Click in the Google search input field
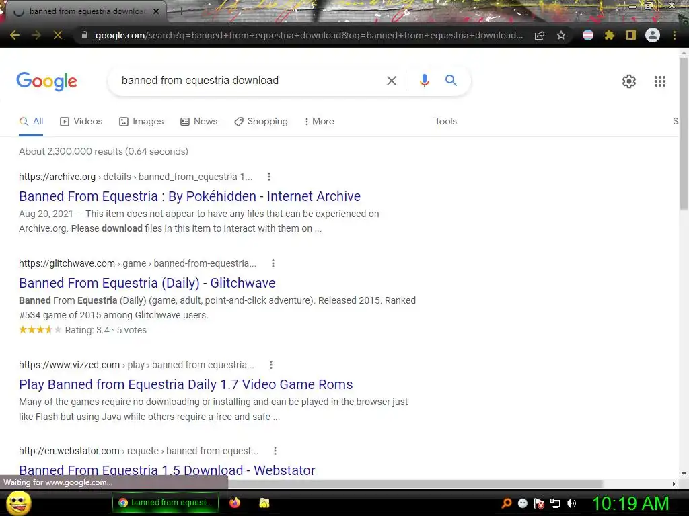This screenshot has width=689, height=516. [x=248, y=81]
